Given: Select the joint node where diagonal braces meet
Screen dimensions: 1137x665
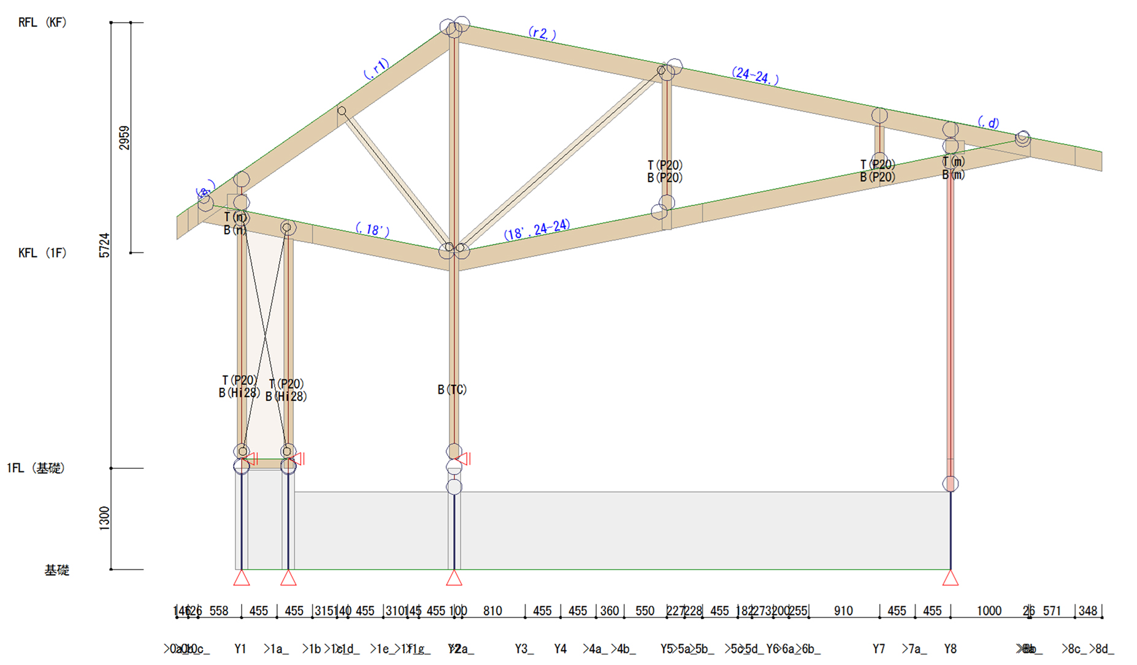Looking at the screenshot, I should (x=454, y=249).
